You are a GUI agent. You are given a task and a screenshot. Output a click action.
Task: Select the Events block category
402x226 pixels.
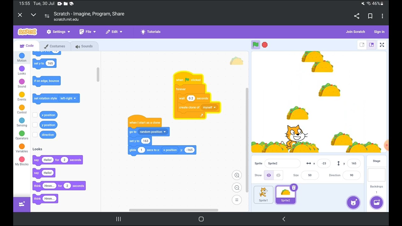point(22,96)
